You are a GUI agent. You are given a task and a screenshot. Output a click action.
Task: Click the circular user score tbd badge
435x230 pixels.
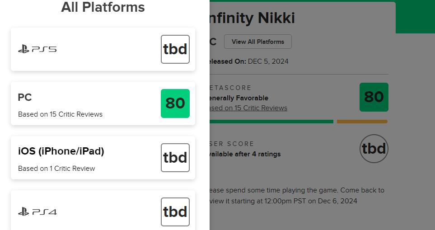point(374,149)
